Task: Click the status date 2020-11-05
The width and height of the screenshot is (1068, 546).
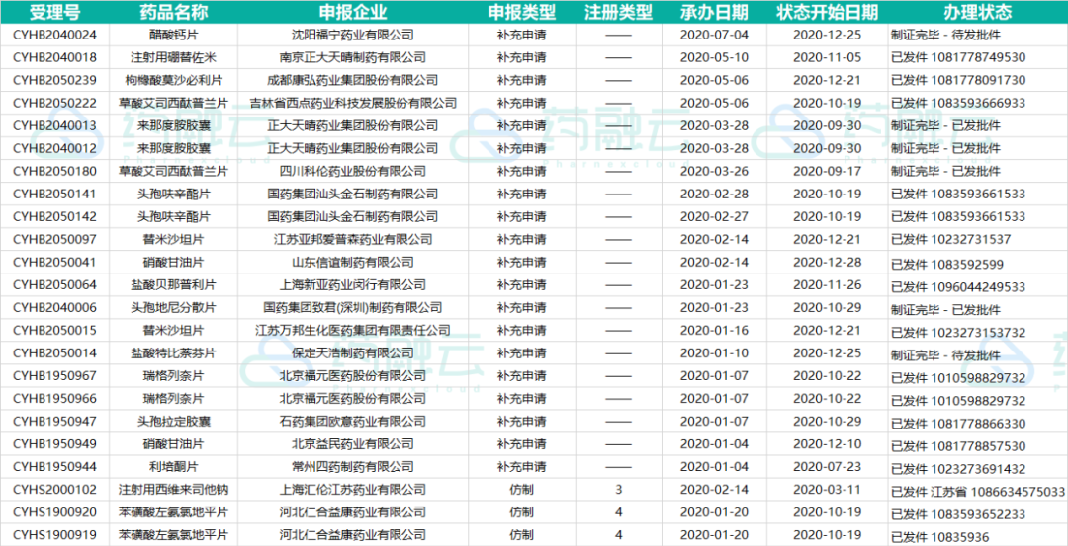Action: click(827, 57)
